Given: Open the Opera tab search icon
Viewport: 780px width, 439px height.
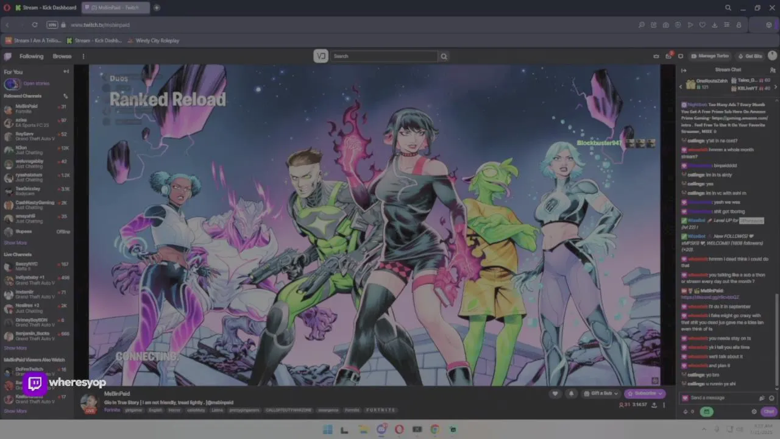Looking at the screenshot, I should pyautogui.click(x=728, y=8).
